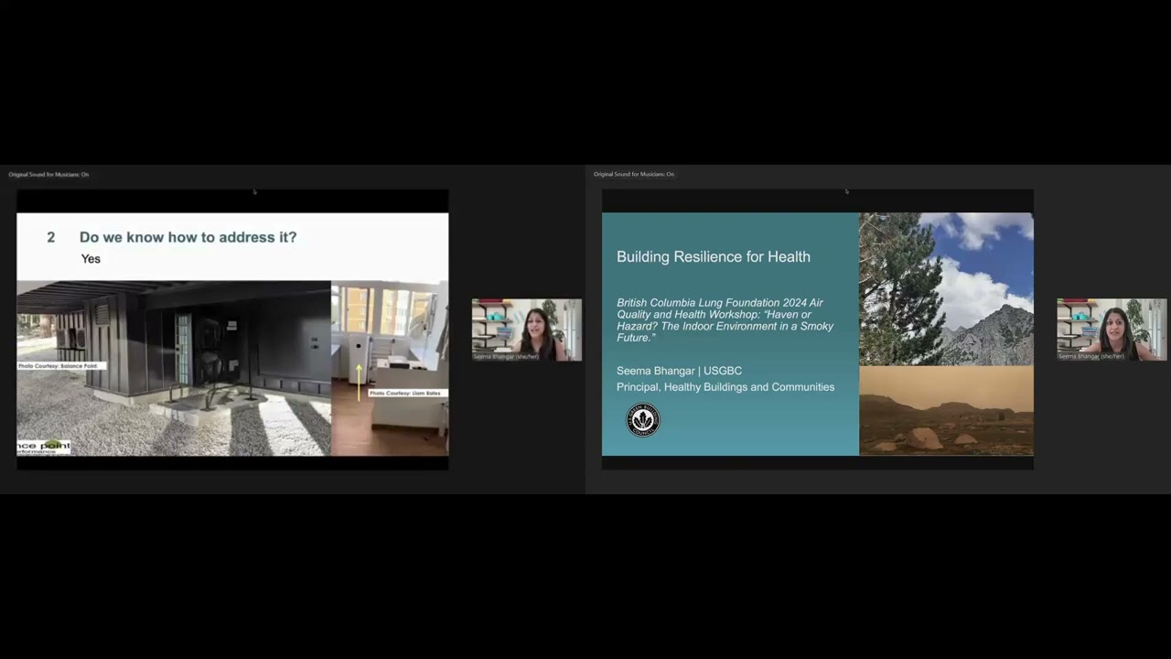Click the USGBC circular logo on title slide
Image resolution: width=1171 pixels, height=659 pixels.
coord(643,420)
